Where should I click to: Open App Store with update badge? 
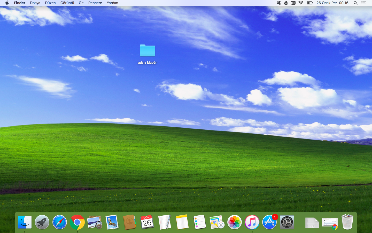(269, 222)
